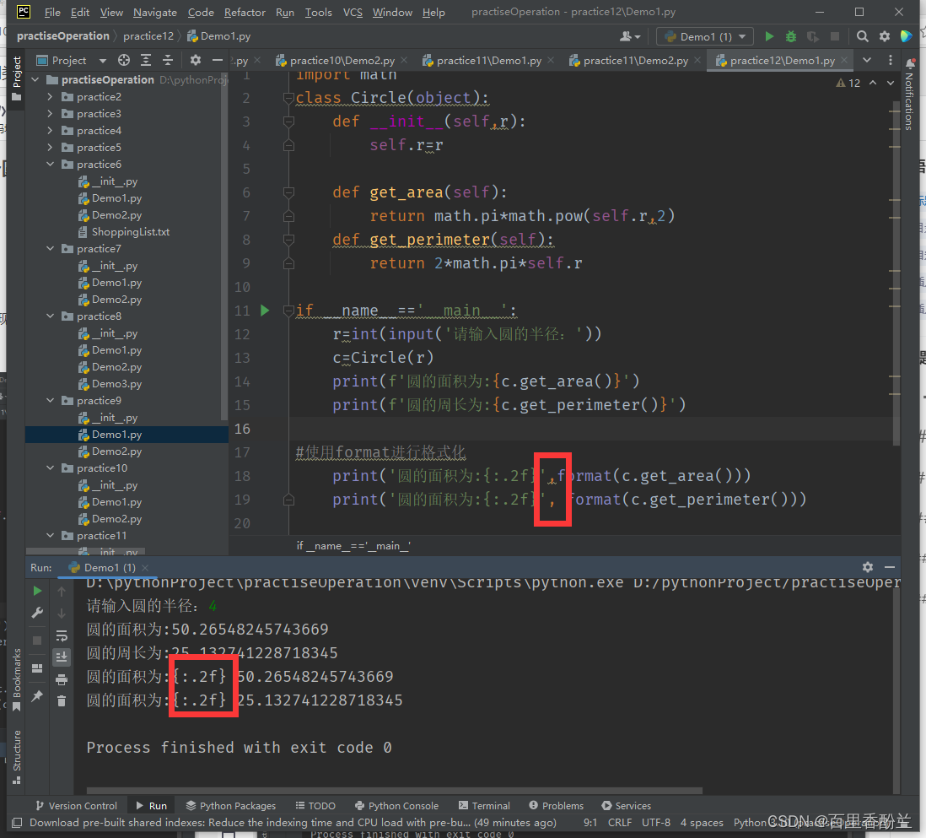Toggle the Bookmarks side tool button
This screenshot has height=838, width=926.
point(17,679)
